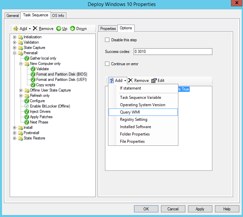
Task: Click the Inject Drivers check icon
Action: click(27, 111)
